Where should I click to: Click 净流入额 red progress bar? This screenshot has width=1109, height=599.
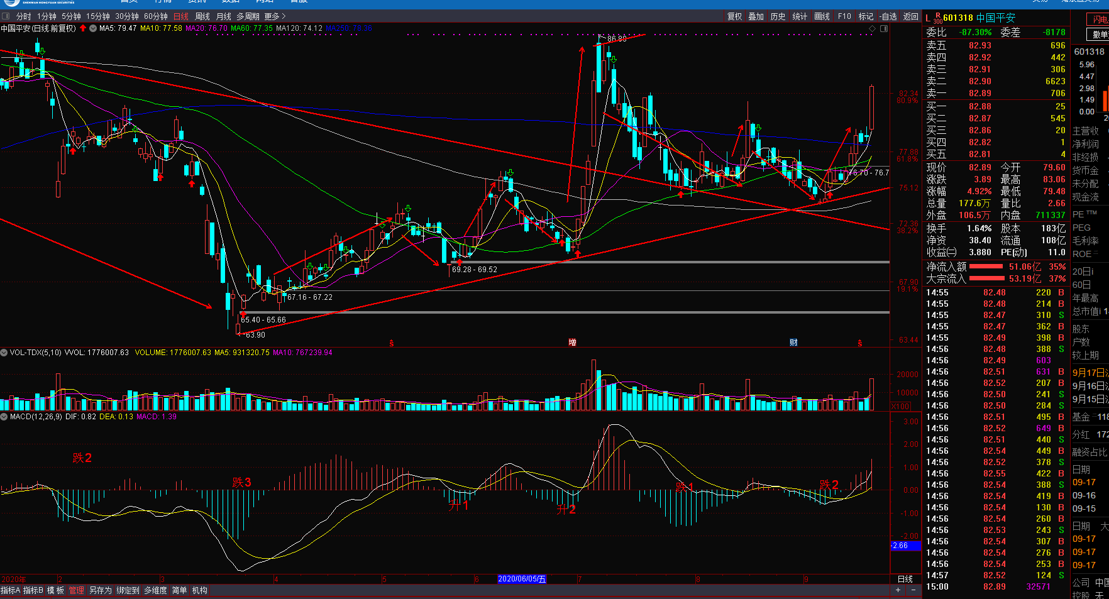pos(986,267)
